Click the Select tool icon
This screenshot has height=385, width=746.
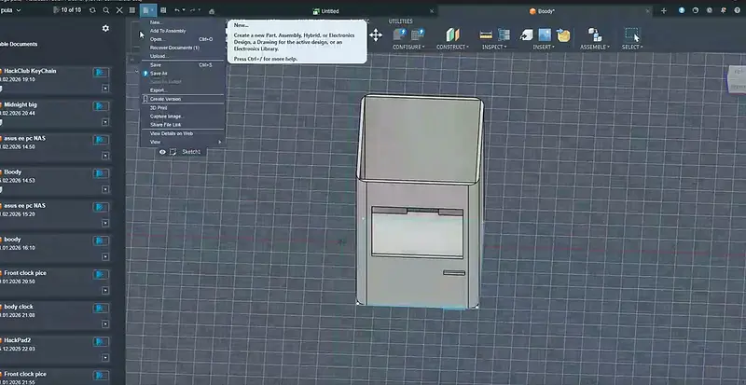631,34
